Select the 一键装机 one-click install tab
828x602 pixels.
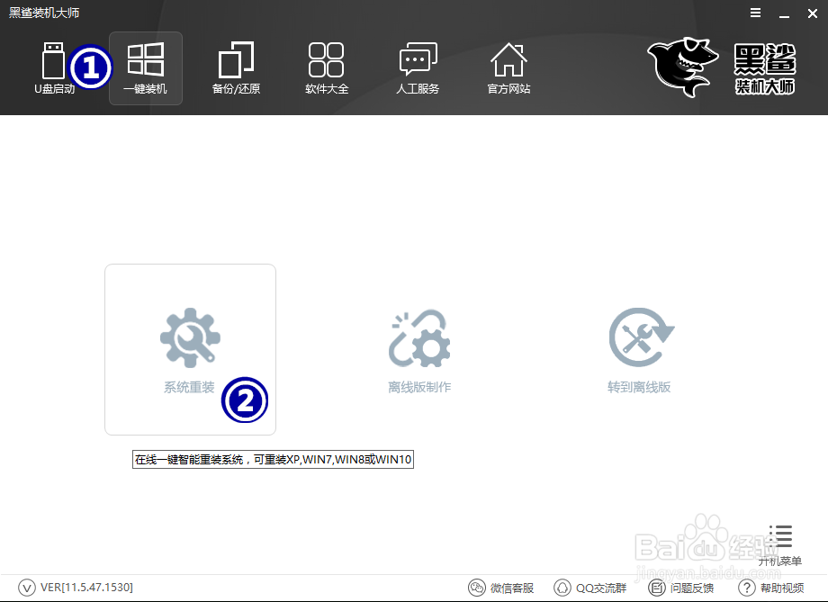click(145, 67)
